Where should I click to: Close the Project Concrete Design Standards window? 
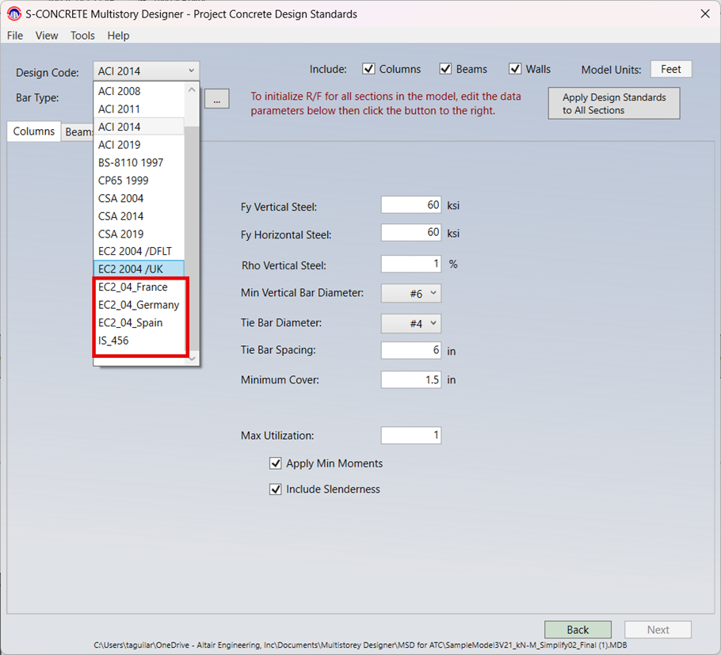(705, 13)
